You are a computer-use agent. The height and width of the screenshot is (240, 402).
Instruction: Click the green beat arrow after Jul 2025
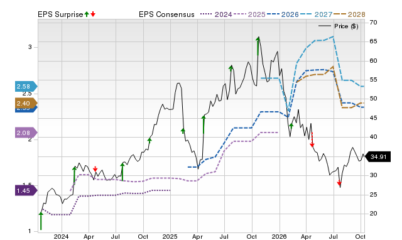click(231, 68)
